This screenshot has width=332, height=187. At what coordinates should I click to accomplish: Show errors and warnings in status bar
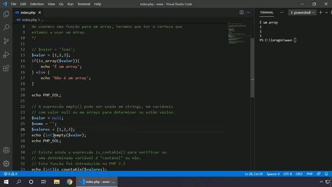click(10, 174)
